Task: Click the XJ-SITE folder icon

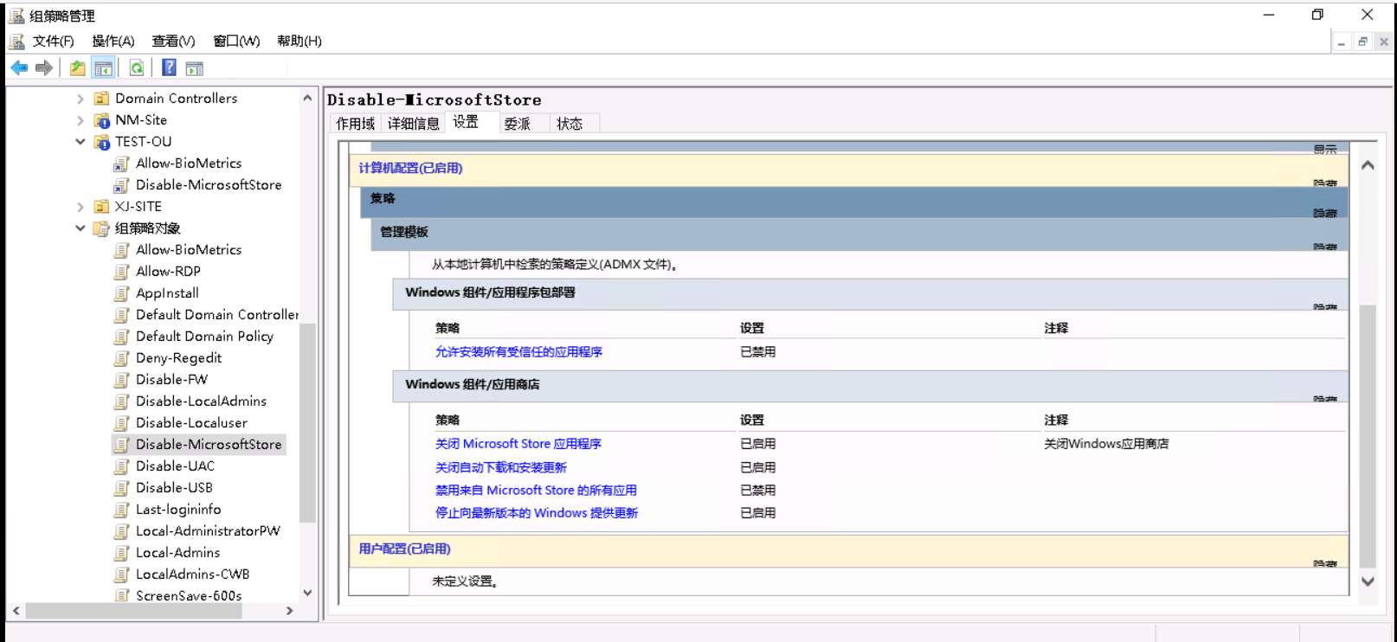Action: 102,207
